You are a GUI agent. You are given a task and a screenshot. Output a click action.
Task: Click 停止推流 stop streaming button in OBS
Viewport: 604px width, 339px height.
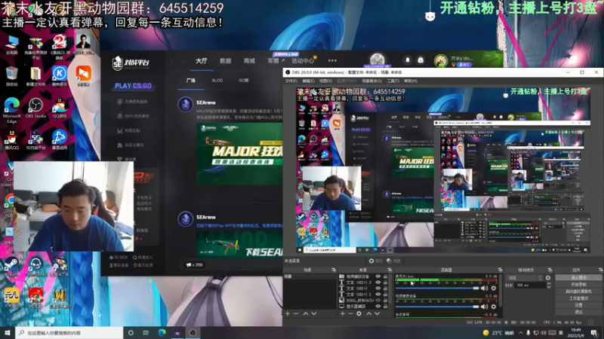coord(578,277)
